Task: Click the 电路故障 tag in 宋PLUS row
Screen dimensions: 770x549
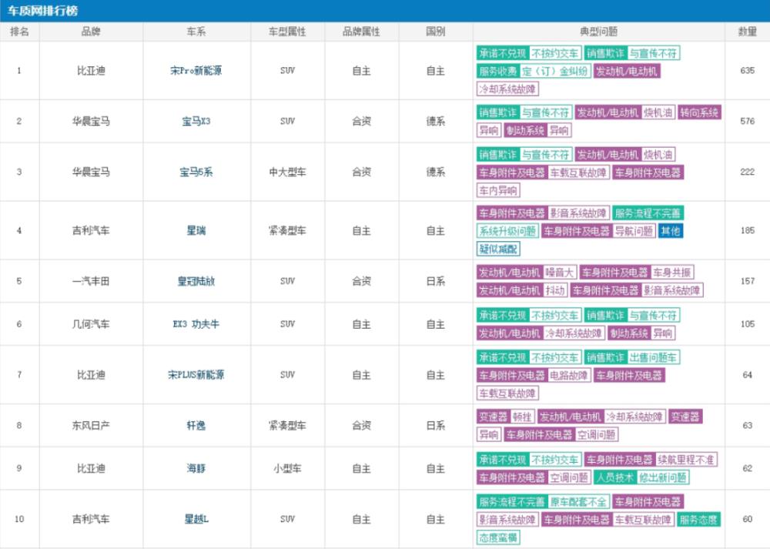Action: [569, 376]
